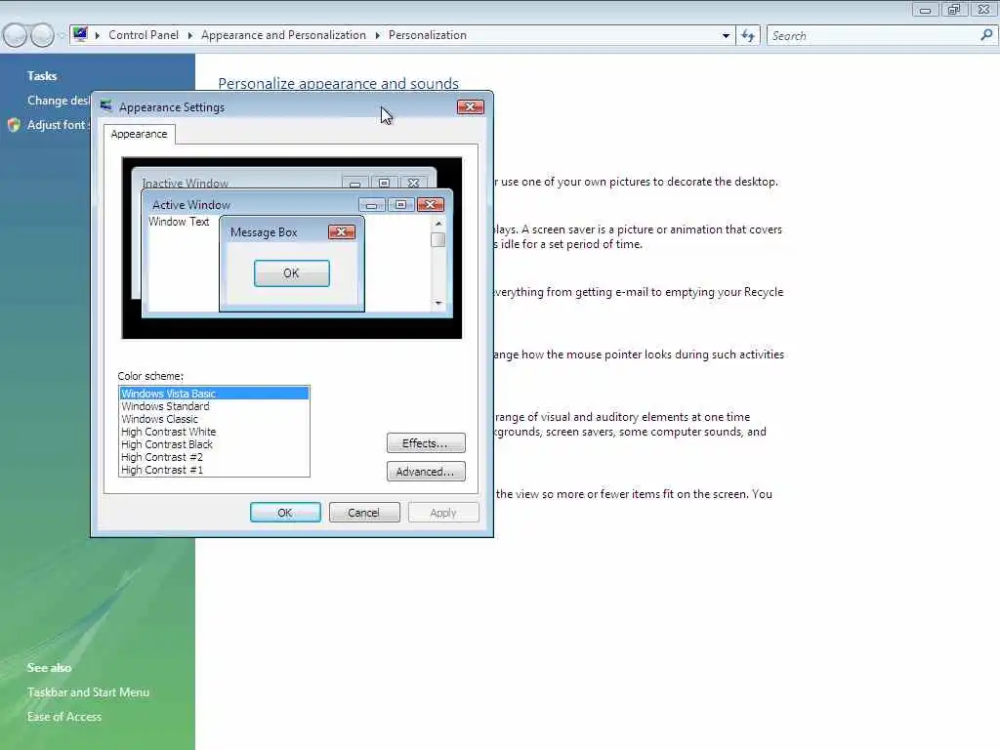Open the Effects... dialog
This screenshot has height=750, width=1000.
click(426, 443)
